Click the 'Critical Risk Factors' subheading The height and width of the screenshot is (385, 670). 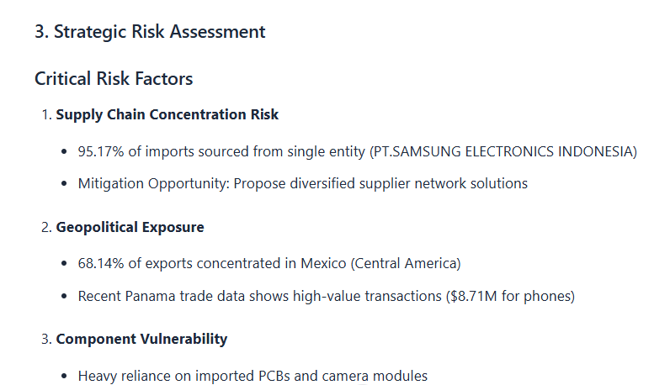[x=114, y=79]
